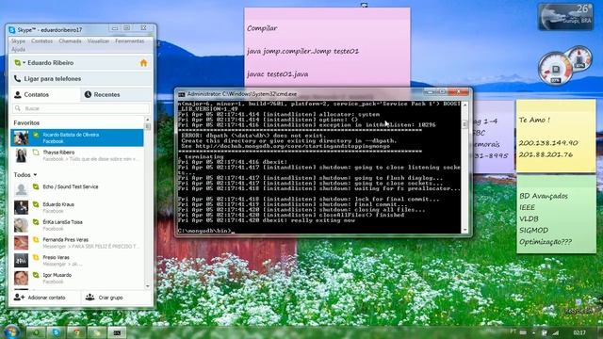Click the network icon in system tray
The width and height of the screenshot is (603, 339).
click(556, 332)
